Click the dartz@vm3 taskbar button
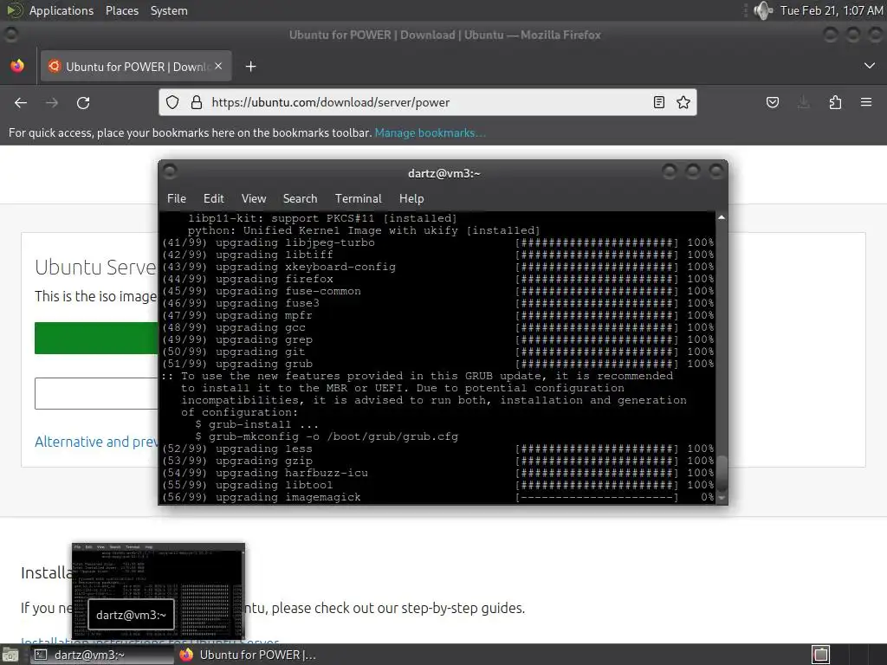This screenshot has width=887, height=665. (x=102, y=655)
